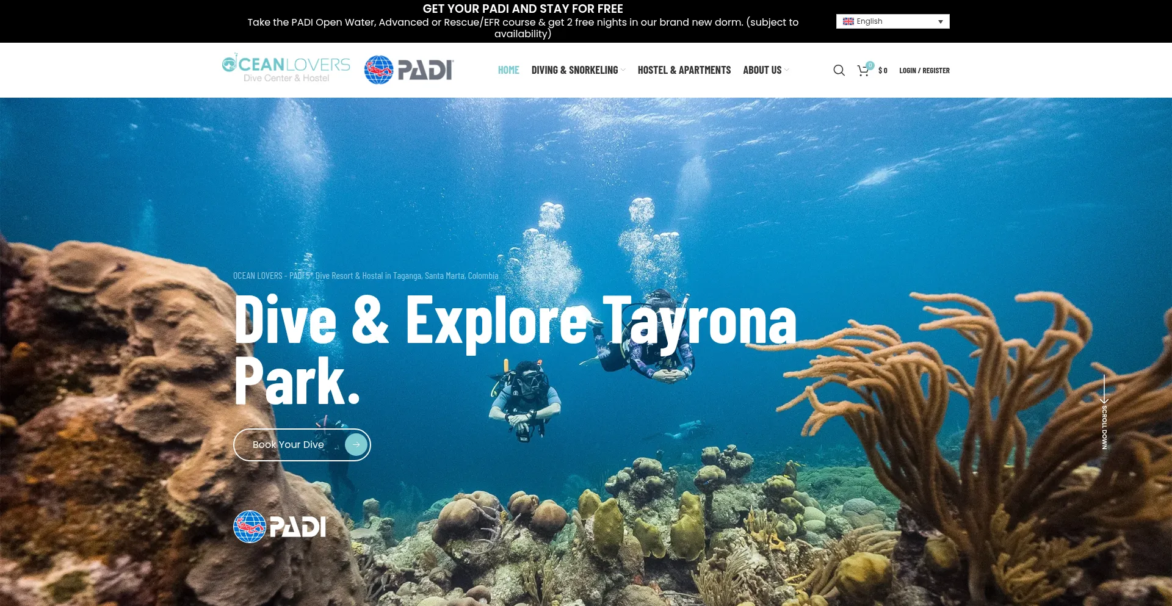
Task: Open Hostel & Apartments menu item
Action: [x=684, y=70]
